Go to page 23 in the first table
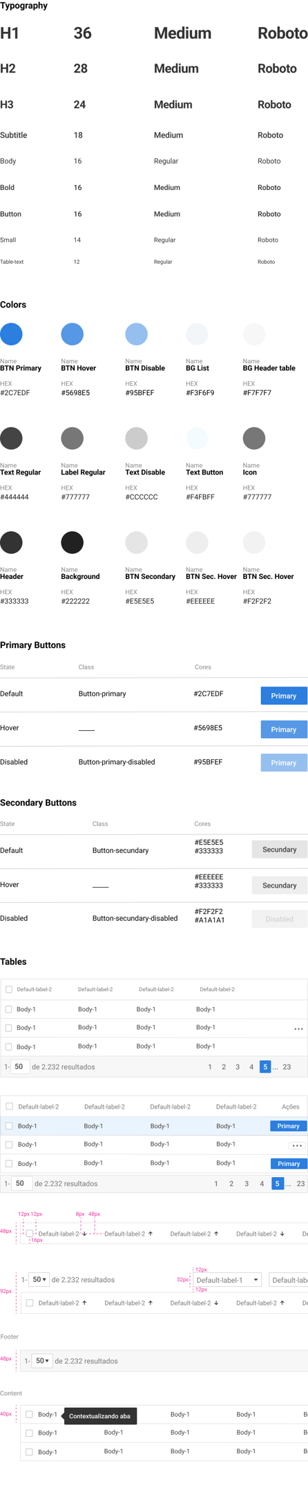This screenshot has height=1492, width=308. (x=287, y=1067)
